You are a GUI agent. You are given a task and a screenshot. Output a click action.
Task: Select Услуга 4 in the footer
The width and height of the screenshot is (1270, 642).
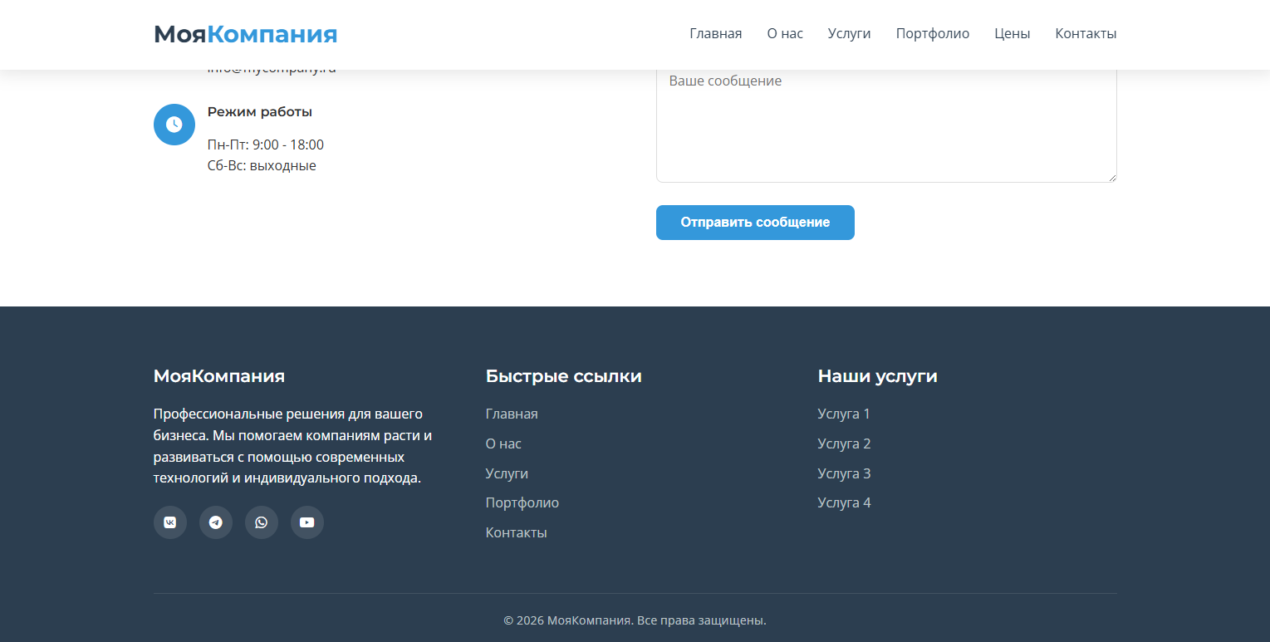click(844, 502)
